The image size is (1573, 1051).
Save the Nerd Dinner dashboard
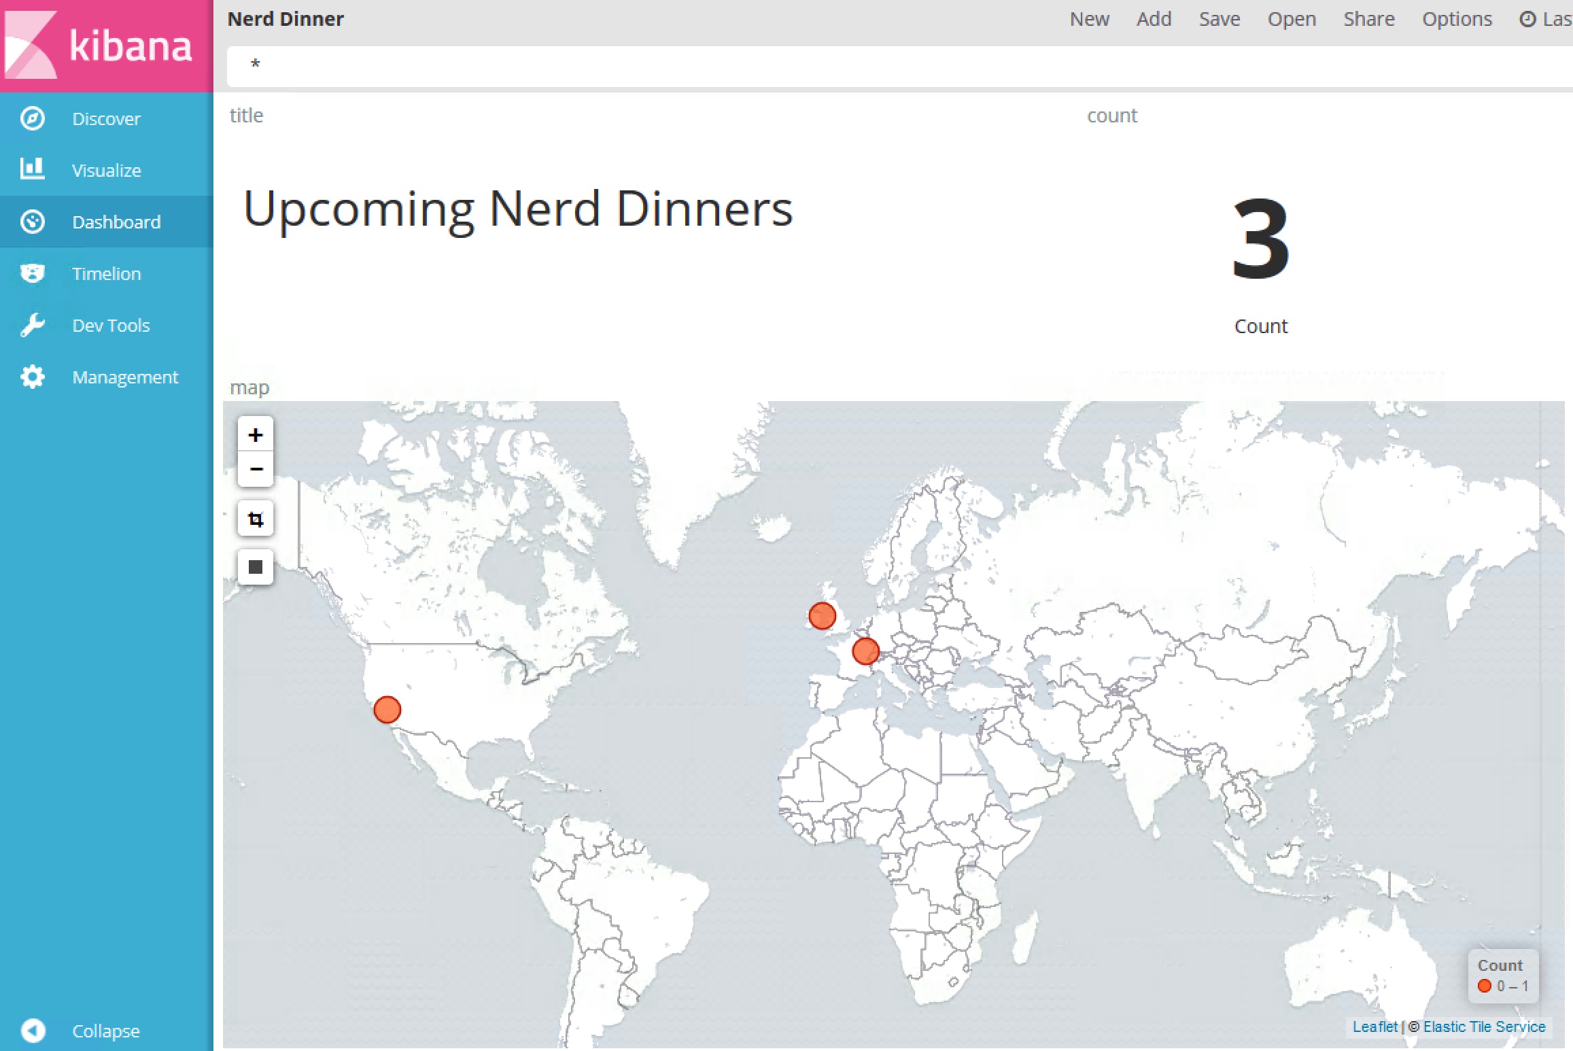[x=1220, y=18]
